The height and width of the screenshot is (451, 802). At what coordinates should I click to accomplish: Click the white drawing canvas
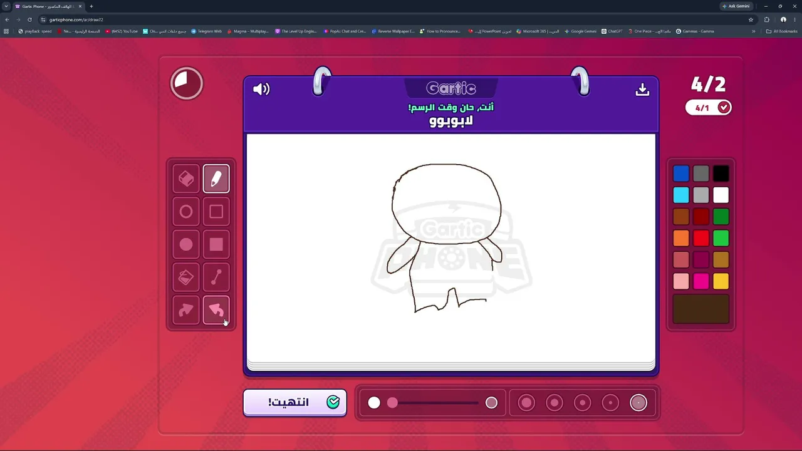(451, 248)
